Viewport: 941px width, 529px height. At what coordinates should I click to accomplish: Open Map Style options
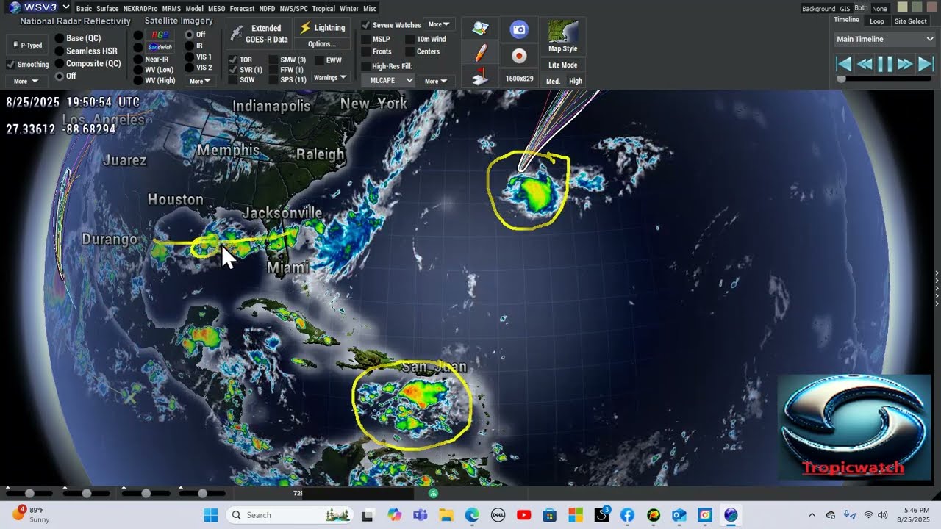[x=563, y=36]
